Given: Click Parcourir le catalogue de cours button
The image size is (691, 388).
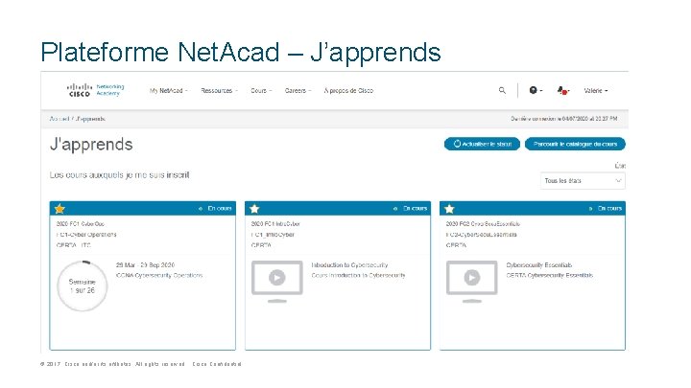Looking at the screenshot, I should pyautogui.click(x=575, y=144).
